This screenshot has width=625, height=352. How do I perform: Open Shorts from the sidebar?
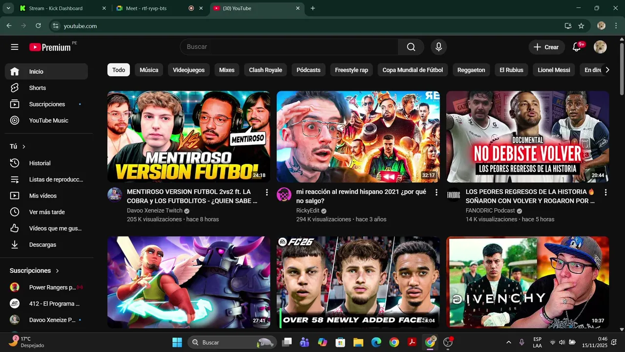47,88
